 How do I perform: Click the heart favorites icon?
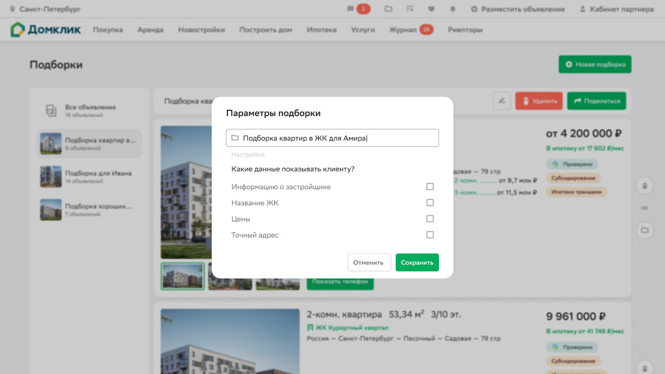(431, 9)
